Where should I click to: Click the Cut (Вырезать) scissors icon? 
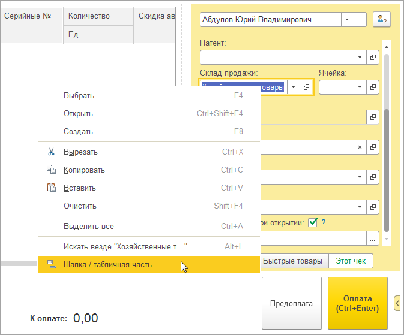point(51,152)
